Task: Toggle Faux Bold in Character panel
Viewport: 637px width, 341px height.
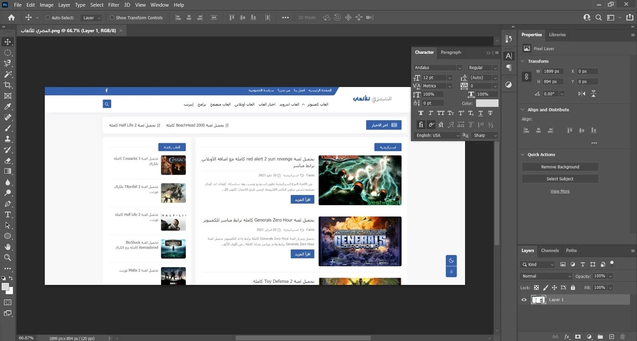Action: [x=421, y=113]
